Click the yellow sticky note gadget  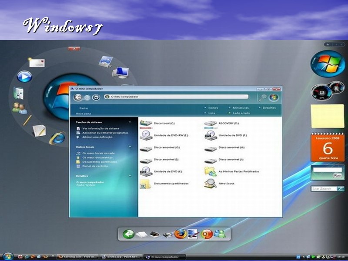(328, 116)
